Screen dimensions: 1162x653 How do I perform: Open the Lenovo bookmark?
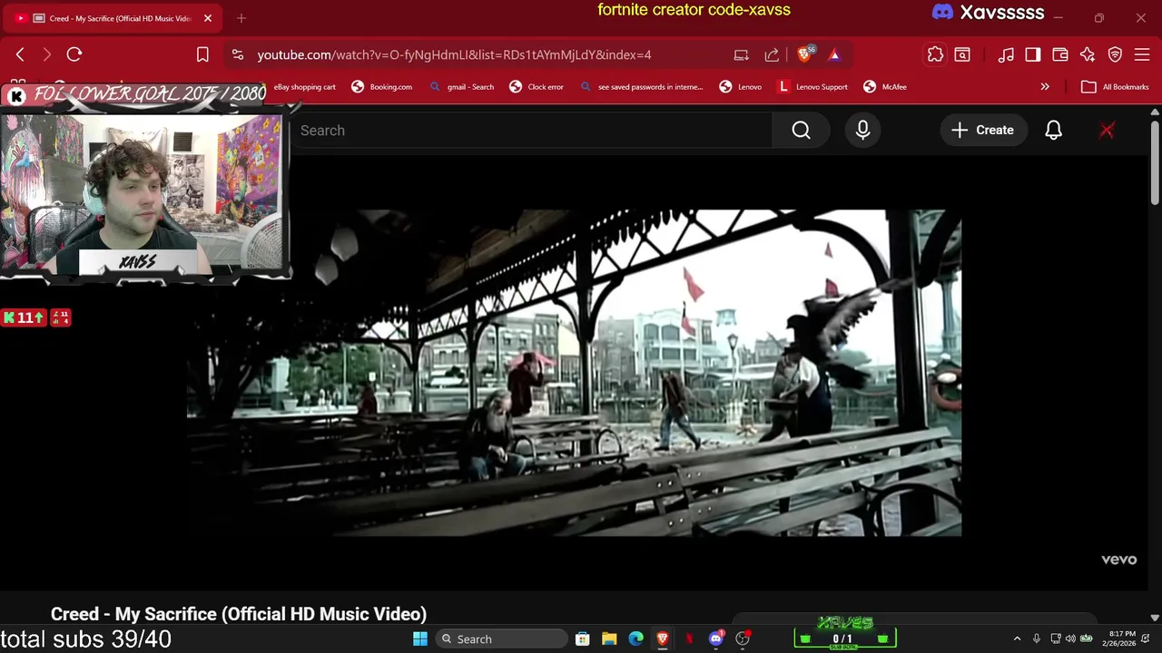740,87
